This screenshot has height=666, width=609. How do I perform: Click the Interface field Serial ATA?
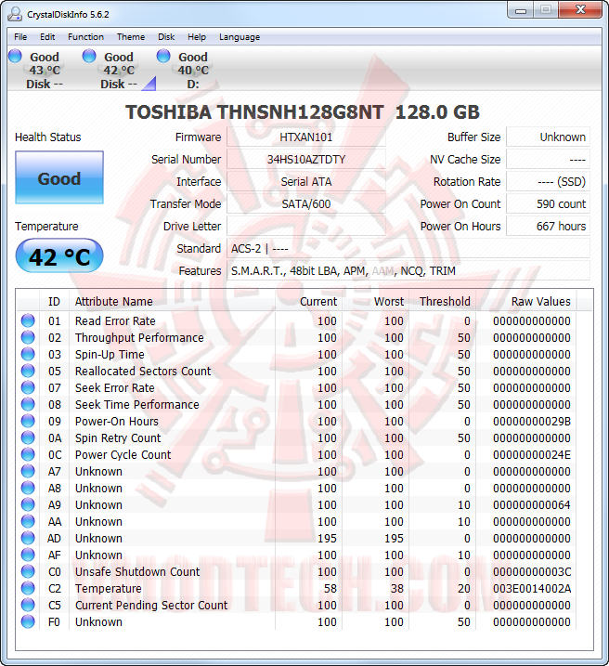tap(306, 182)
